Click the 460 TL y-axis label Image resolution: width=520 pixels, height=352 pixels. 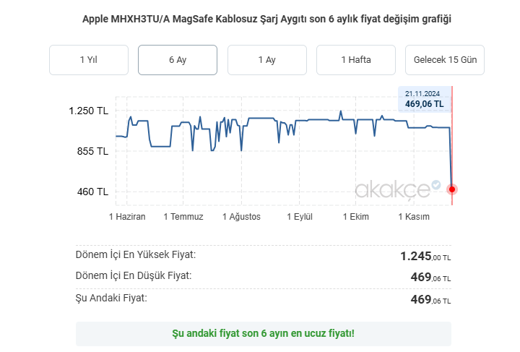[x=92, y=192]
